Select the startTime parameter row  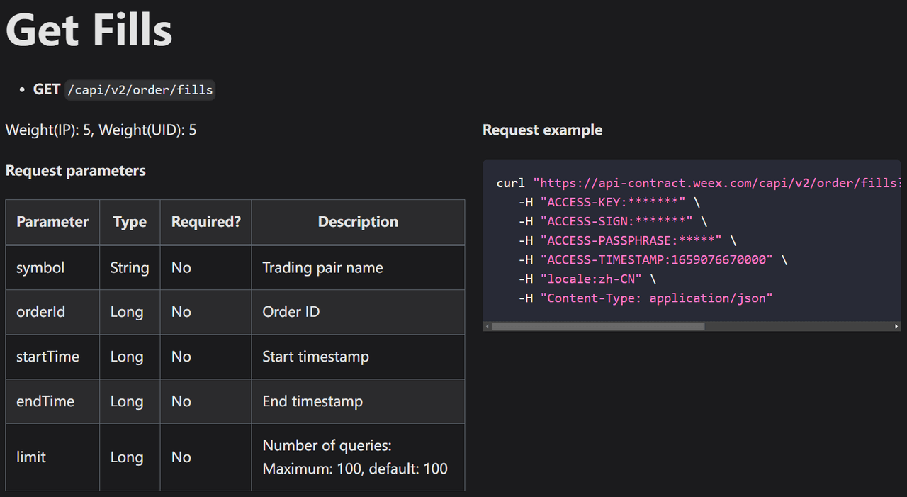point(48,357)
